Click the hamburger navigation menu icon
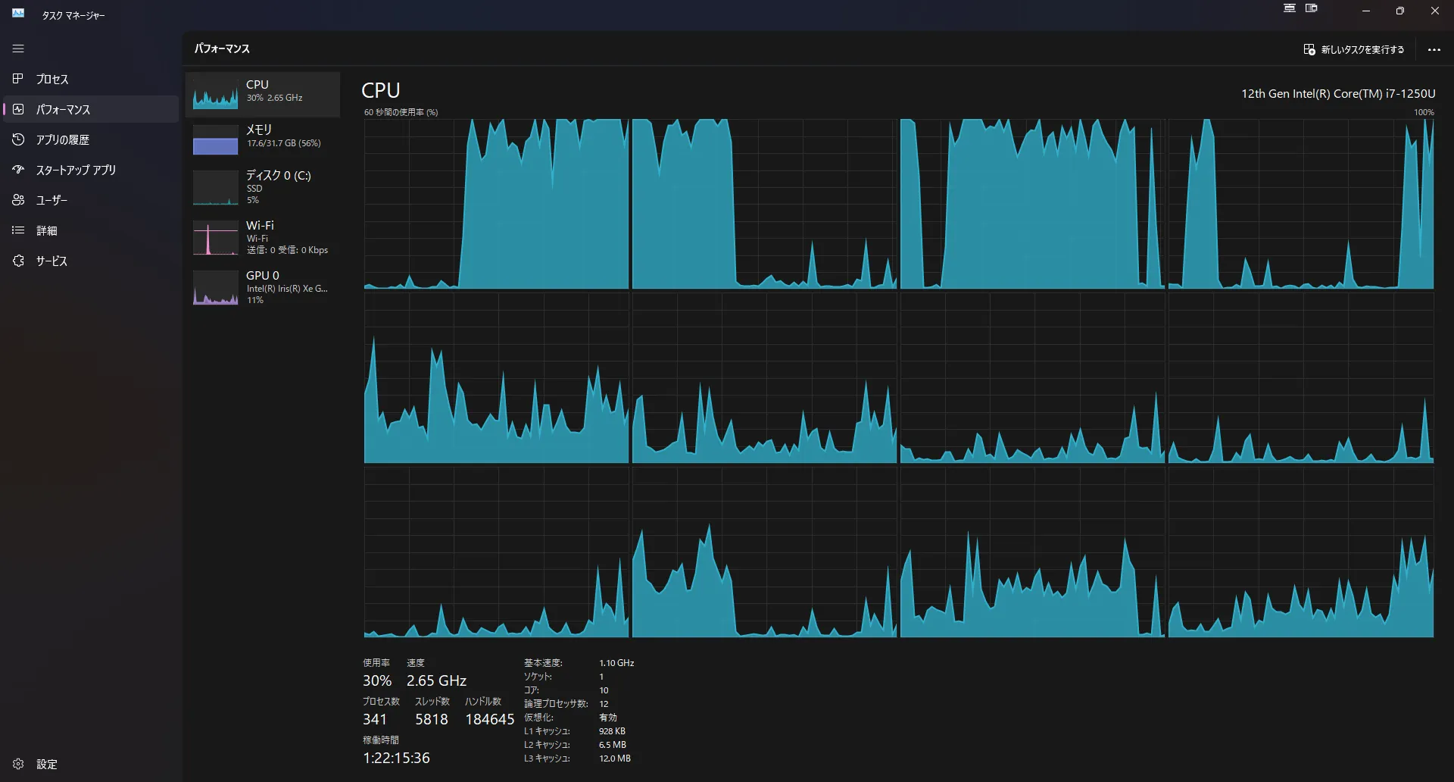This screenshot has width=1454, height=782. [x=18, y=48]
